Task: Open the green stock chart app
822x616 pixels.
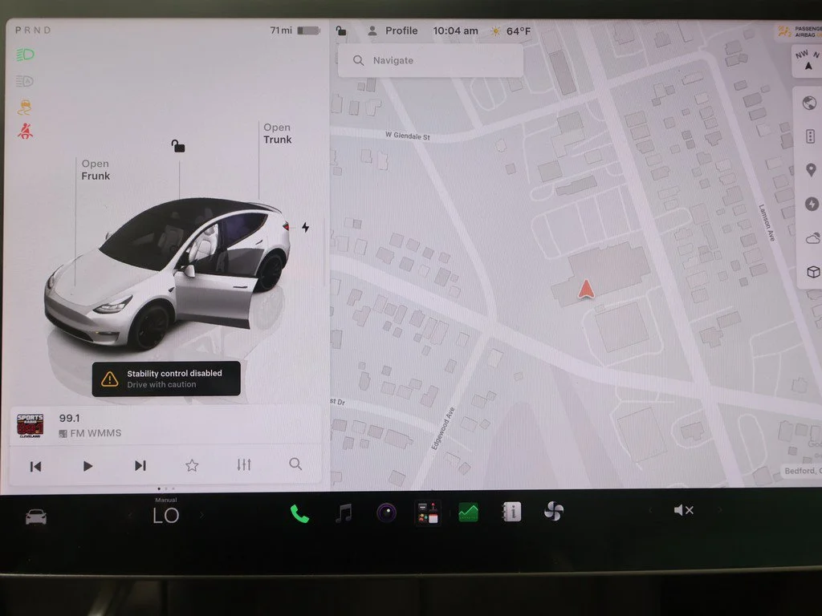Action: click(468, 513)
